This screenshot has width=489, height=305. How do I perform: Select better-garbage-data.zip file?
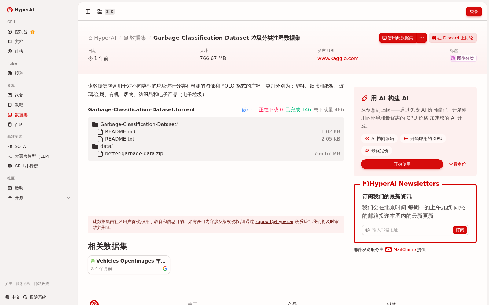click(216, 153)
